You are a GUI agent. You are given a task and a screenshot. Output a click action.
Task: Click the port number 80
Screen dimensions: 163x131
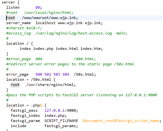[x=38, y=7]
